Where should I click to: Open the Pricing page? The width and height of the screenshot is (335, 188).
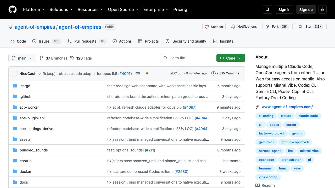(x=180, y=9)
